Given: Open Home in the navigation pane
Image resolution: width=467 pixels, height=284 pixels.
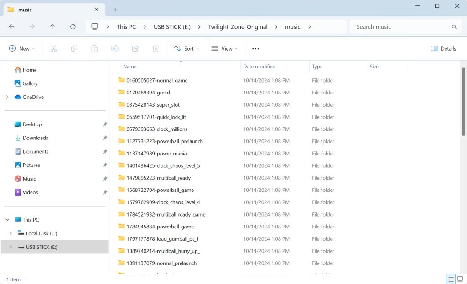Looking at the screenshot, I should coord(26,70).
